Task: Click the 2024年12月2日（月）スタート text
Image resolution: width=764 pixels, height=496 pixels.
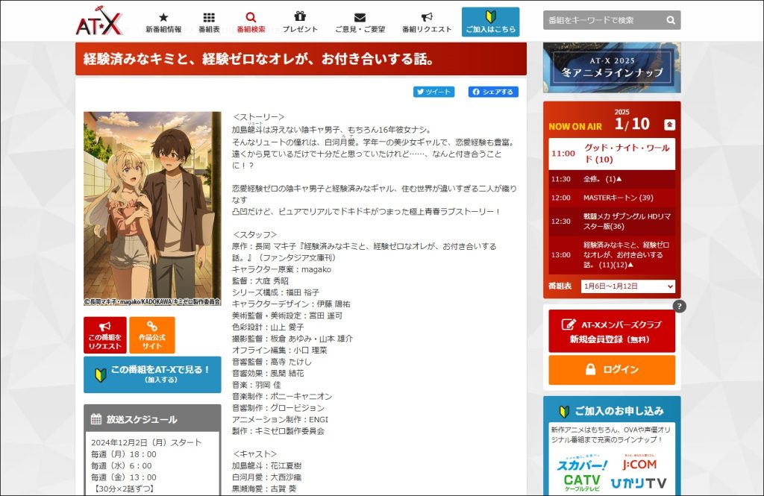Action: point(146,442)
